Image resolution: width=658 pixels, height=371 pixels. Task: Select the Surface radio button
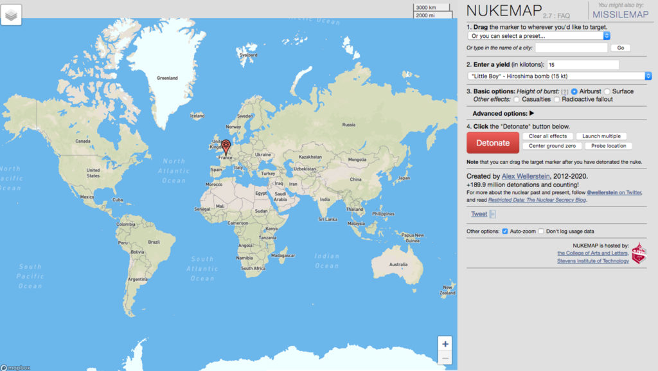(x=607, y=91)
